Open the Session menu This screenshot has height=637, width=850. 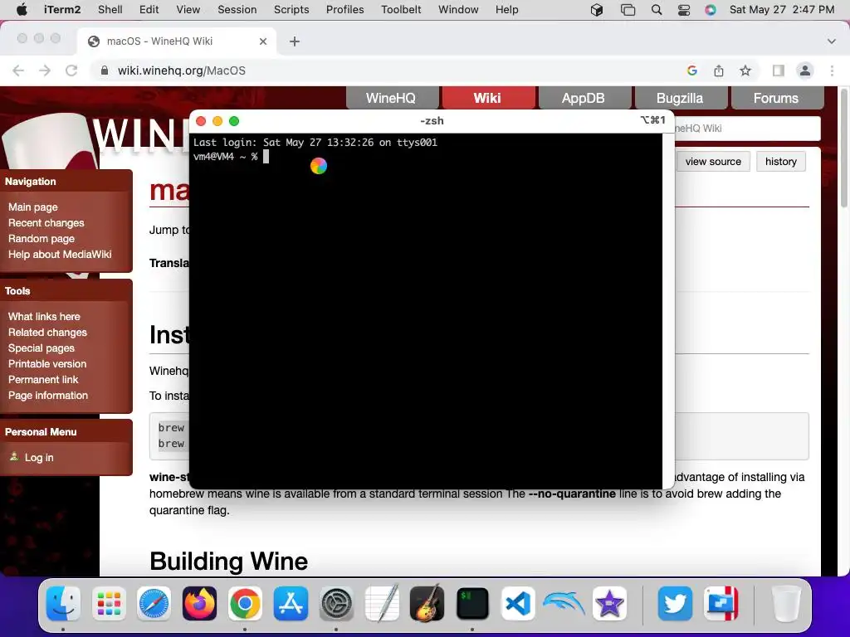pyautogui.click(x=237, y=10)
